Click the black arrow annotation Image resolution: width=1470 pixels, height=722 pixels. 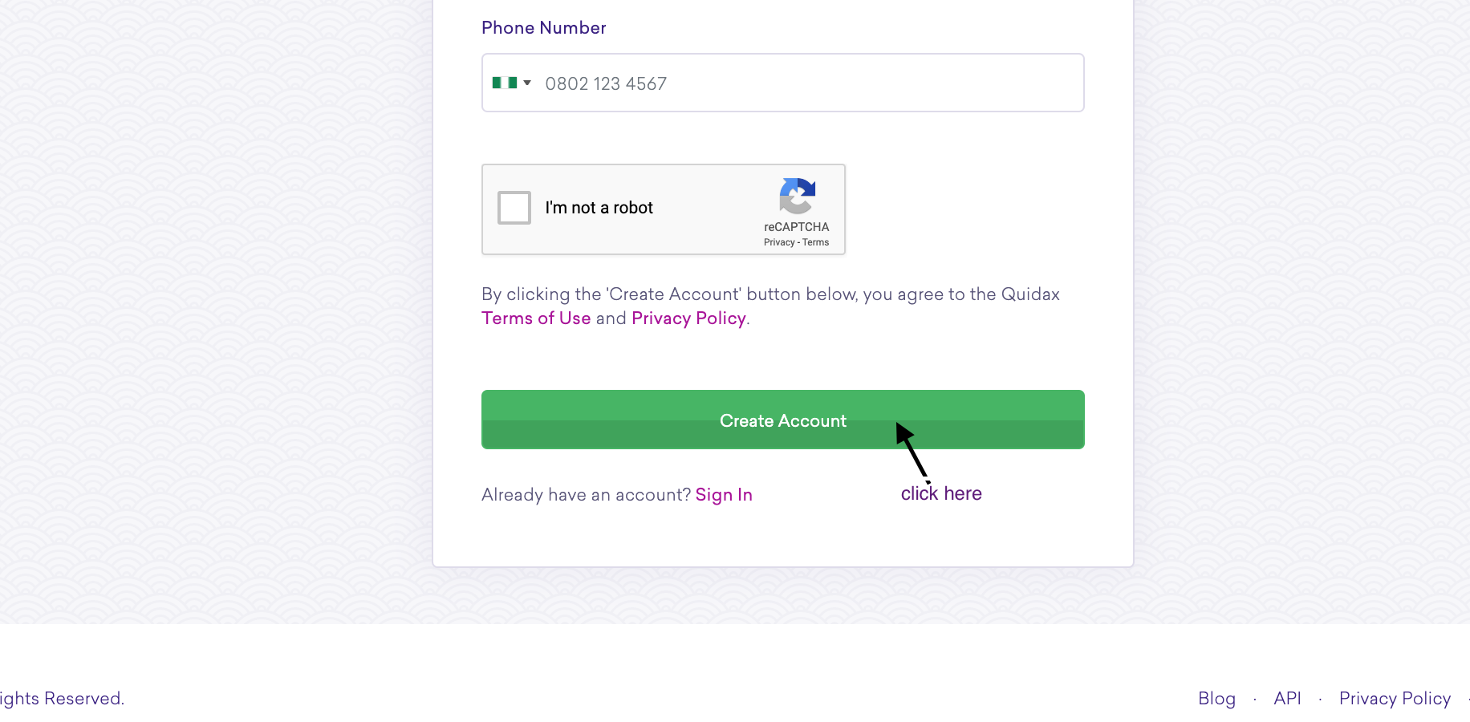(912, 452)
